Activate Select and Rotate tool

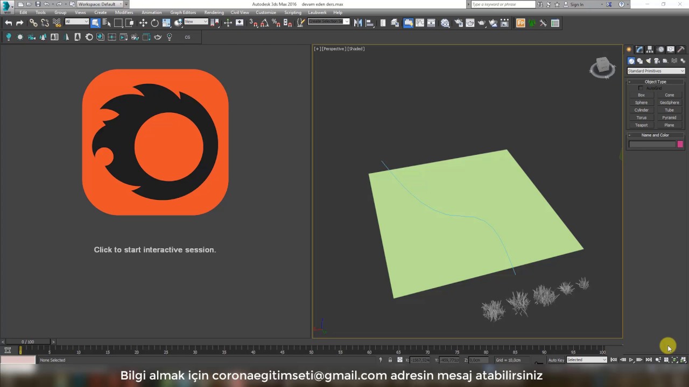(155, 23)
